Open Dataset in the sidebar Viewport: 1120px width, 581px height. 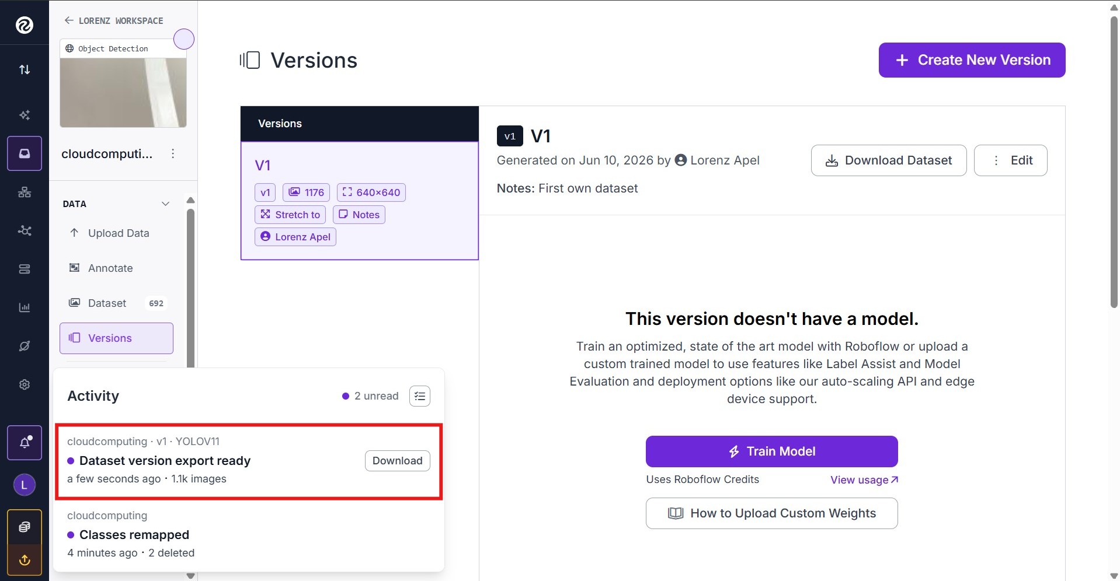tap(117, 303)
